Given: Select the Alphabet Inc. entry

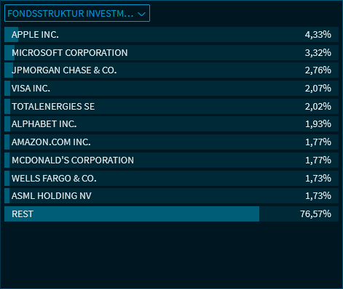Looking at the screenshot, I should [x=171, y=124].
